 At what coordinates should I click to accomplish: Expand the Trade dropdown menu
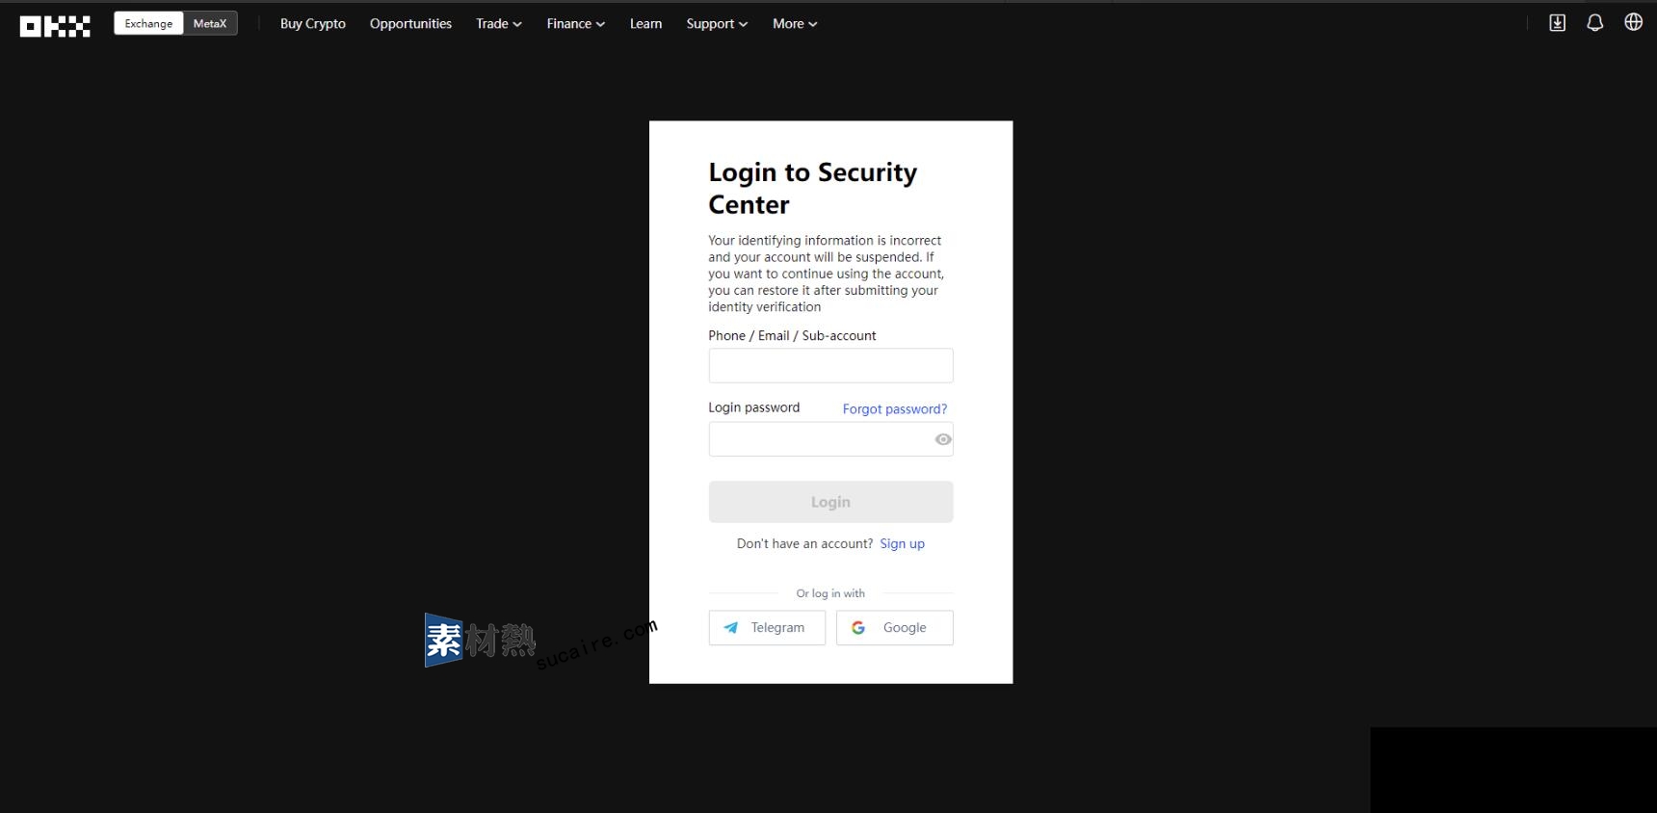[x=498, y=24]
